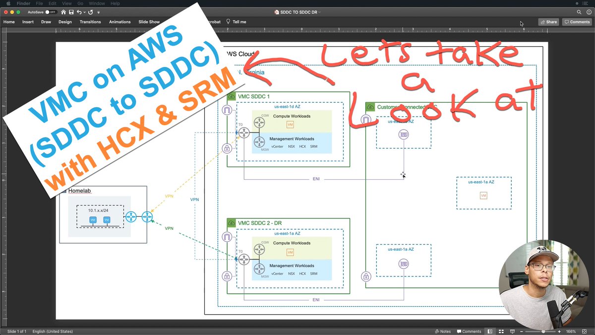Click the Comments button in the ribbon
Viewport: 595px width, 335px height.
coord(577,22)
